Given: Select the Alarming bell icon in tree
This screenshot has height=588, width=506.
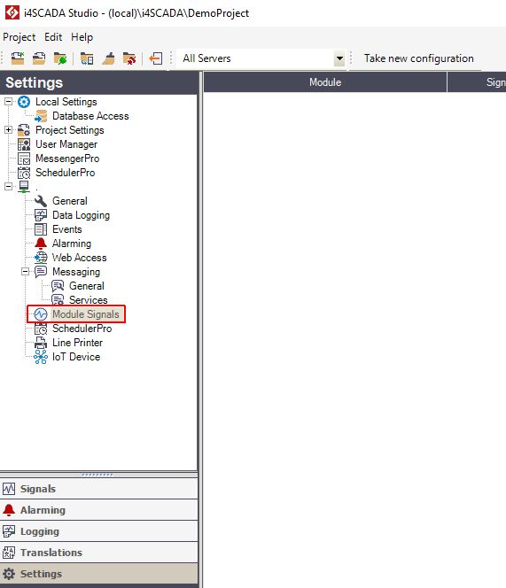Looking at the screenshot, I should [41, 244].
